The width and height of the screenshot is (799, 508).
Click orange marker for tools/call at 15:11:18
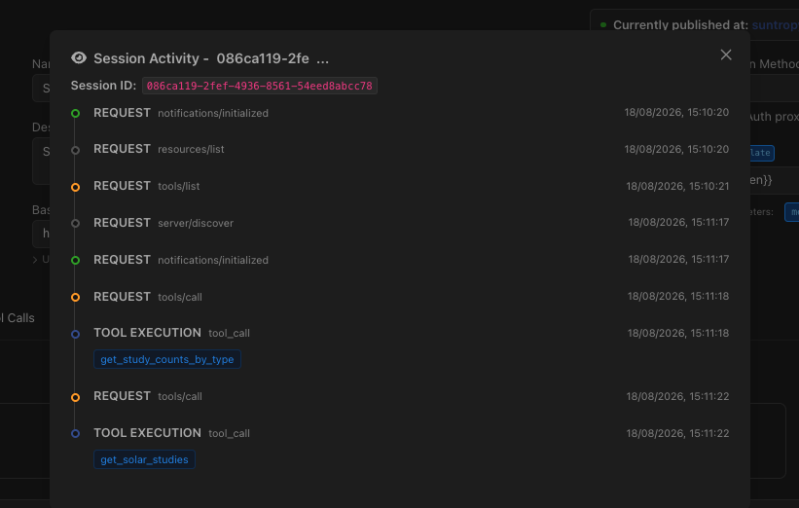[75, 297]
